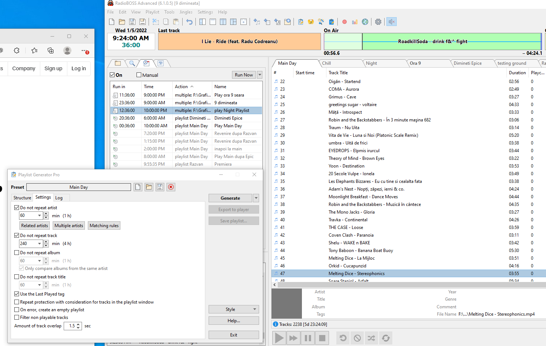Undo last action in RadioBOSS toolbar

189,22
